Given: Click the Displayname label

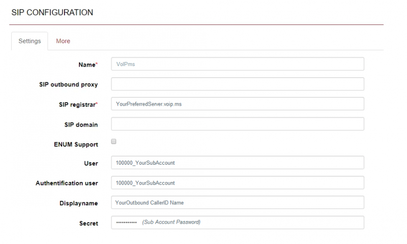Looking at the screenshot, I should pos(79,203).
